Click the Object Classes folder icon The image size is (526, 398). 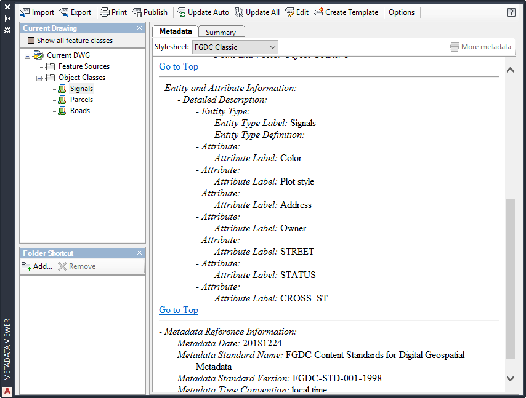pyautogui.click(x=51, y=78)
